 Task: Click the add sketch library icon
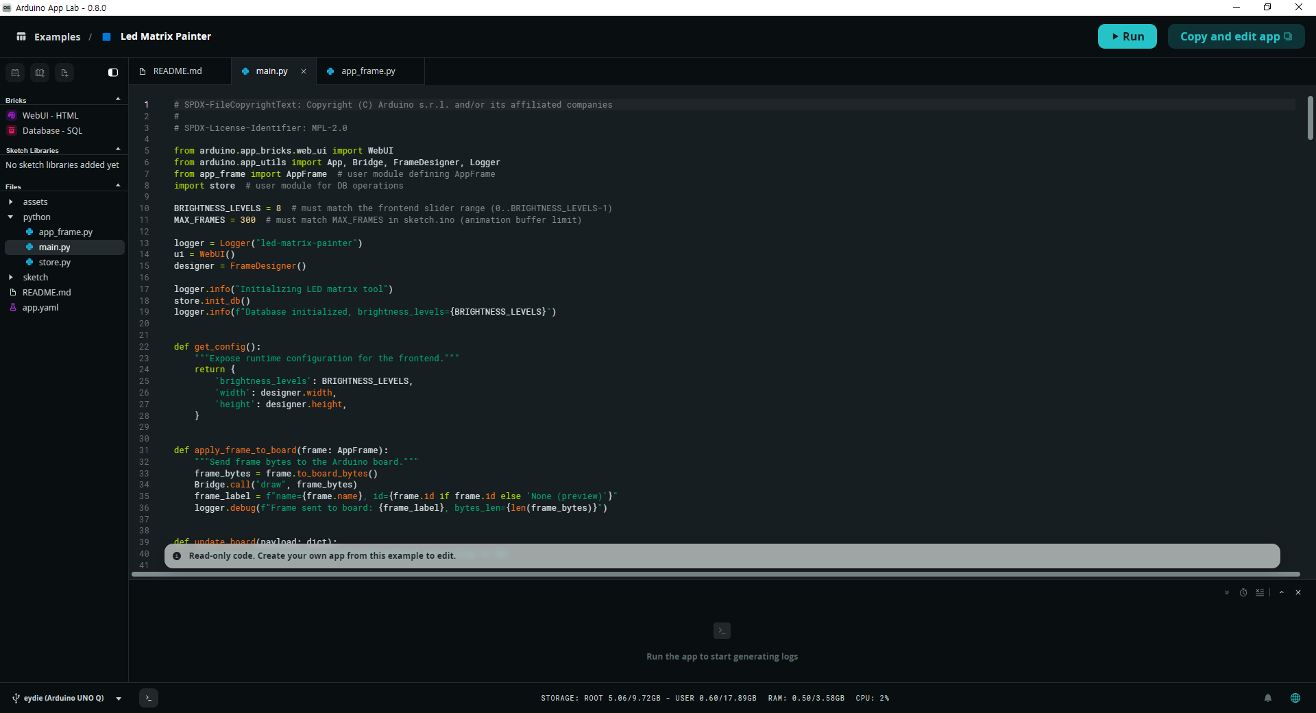[40, 73]
